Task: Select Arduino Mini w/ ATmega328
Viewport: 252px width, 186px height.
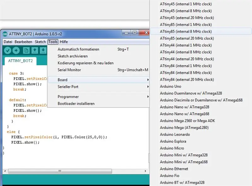Action: pos(201,155)
